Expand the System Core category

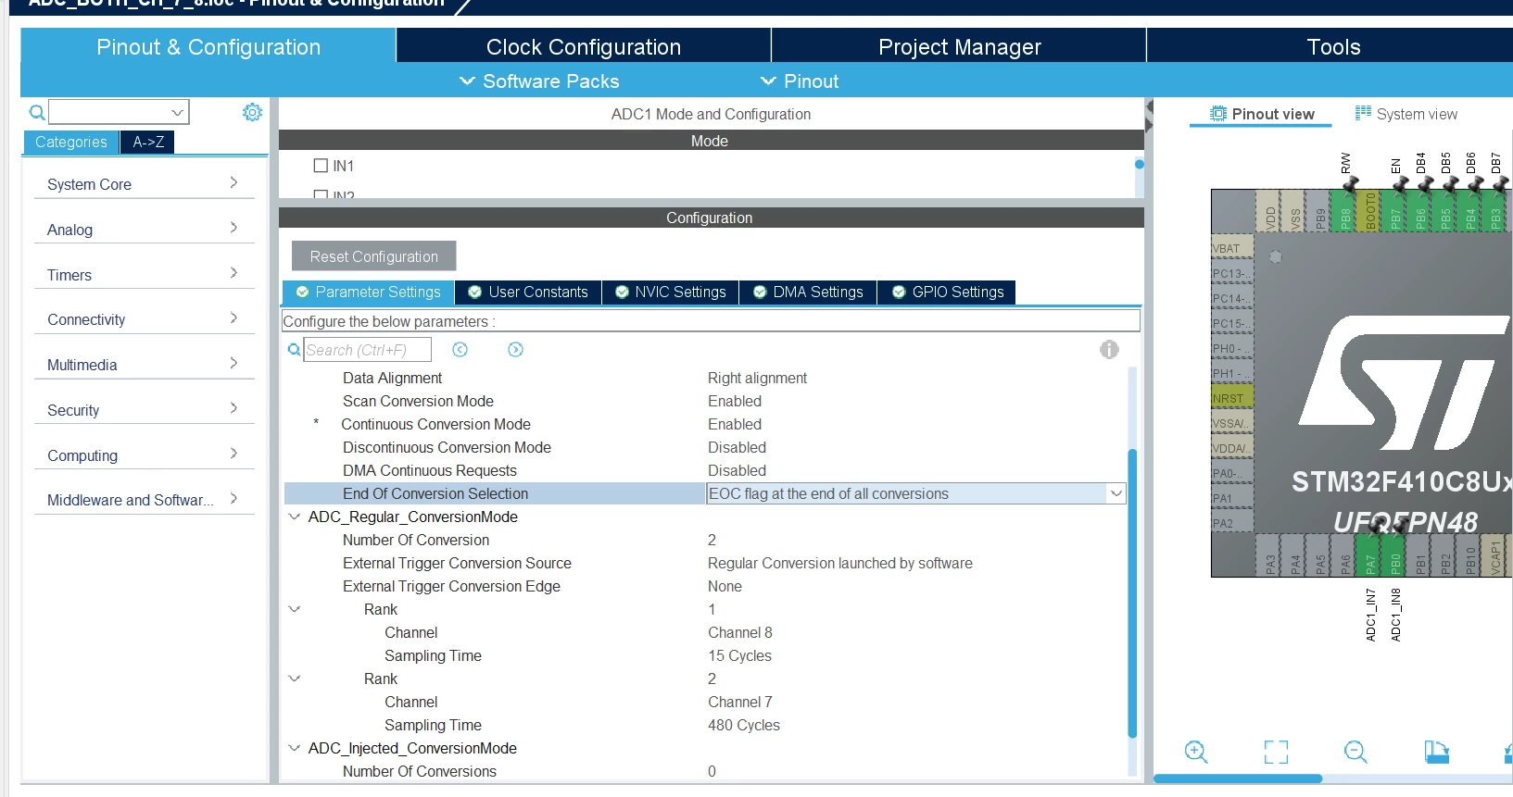coord(144,184)
